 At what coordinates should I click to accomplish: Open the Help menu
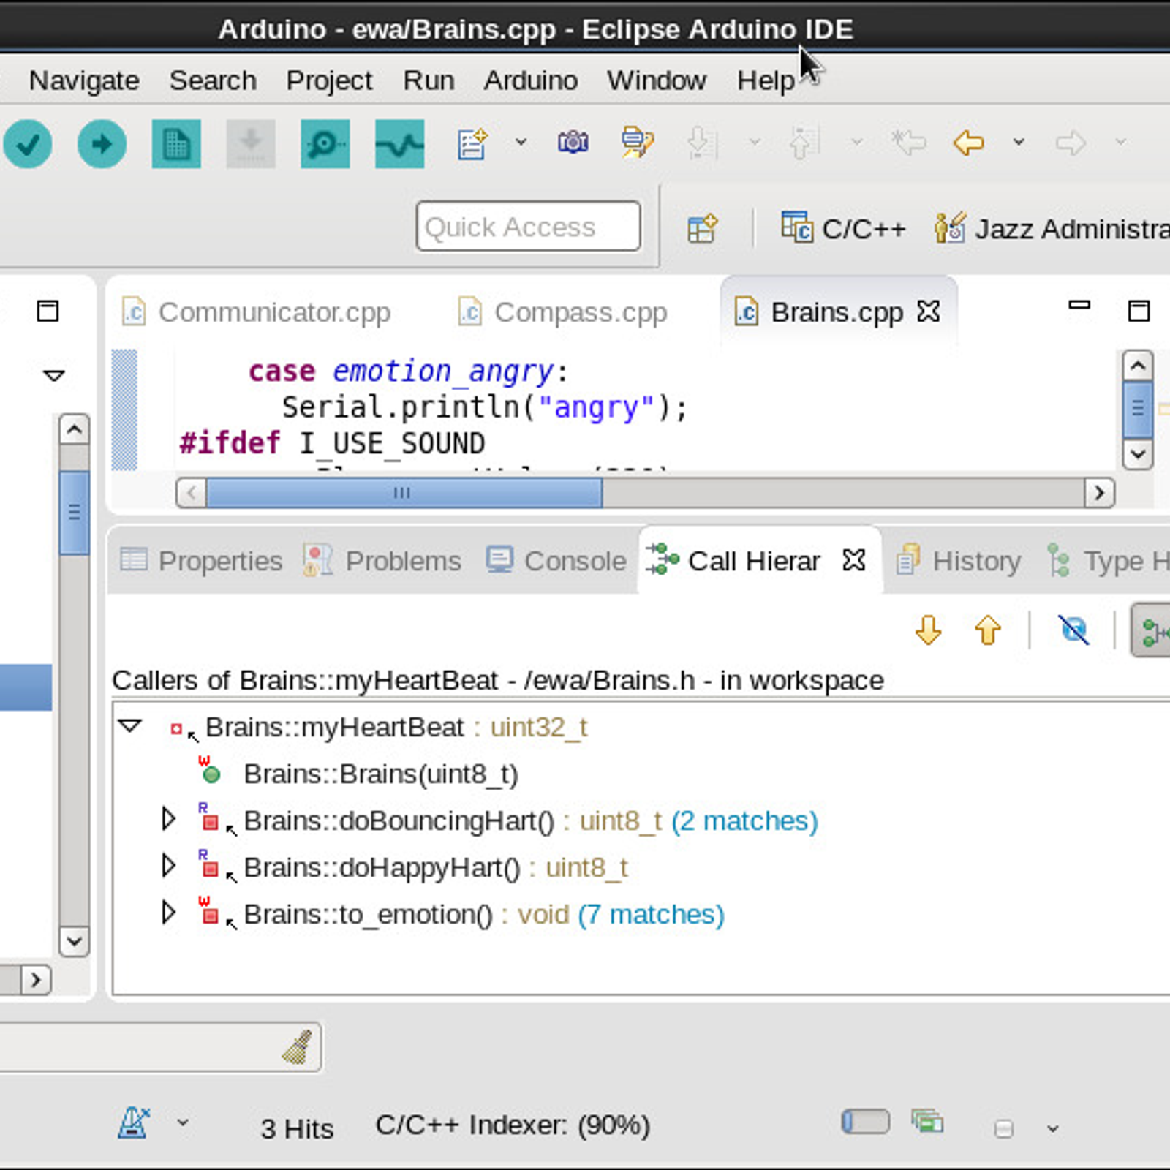click(766, 80)
